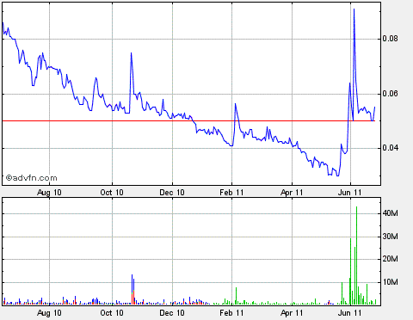Click the 0.04 price axis label
Screen dimensions: 413x320
click(x=391, y=148)
